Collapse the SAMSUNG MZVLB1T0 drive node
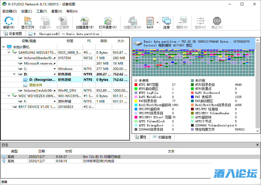Image resolution: width=261 pixels, height=185 pixels. 9,52
